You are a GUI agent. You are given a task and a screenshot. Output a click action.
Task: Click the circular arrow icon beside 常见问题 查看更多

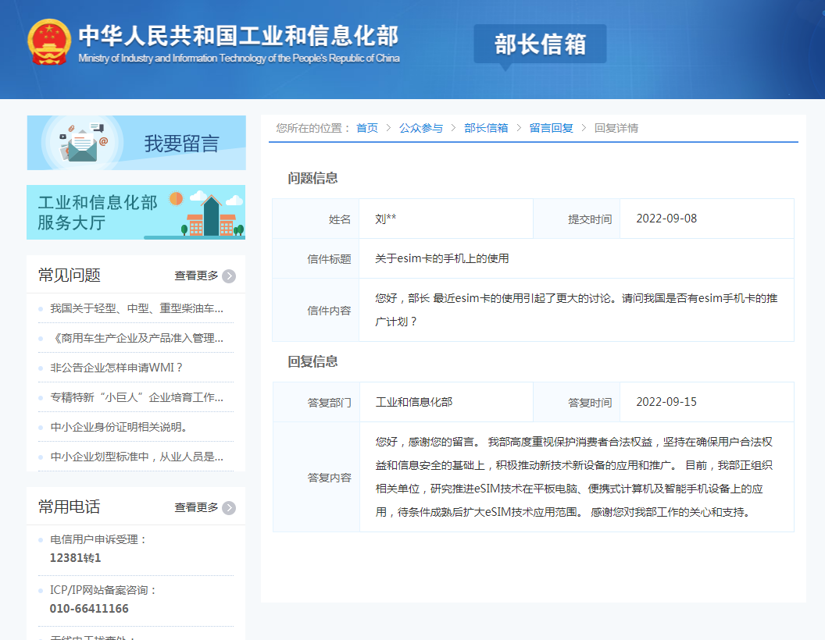(229, 276)
